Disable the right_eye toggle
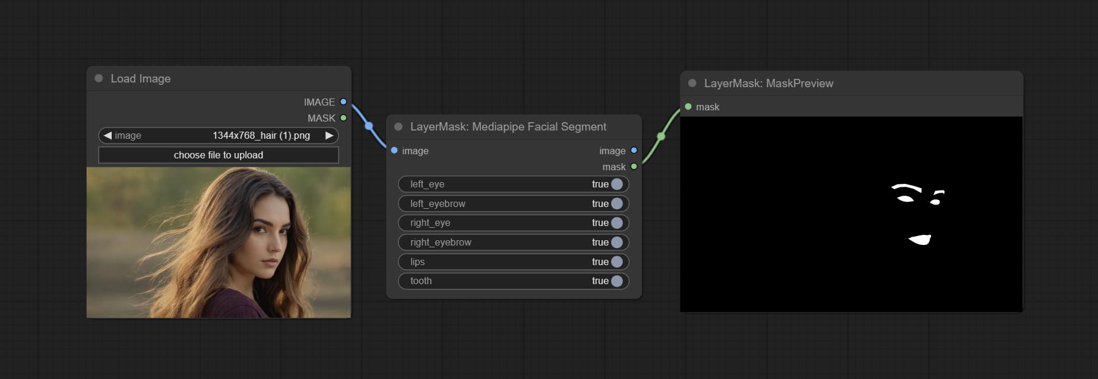Screen dimensions: 1098x379 616,223
